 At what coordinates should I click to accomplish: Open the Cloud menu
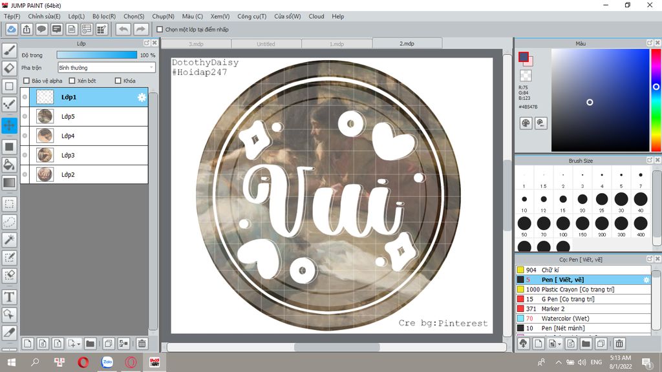click(316, 16)
